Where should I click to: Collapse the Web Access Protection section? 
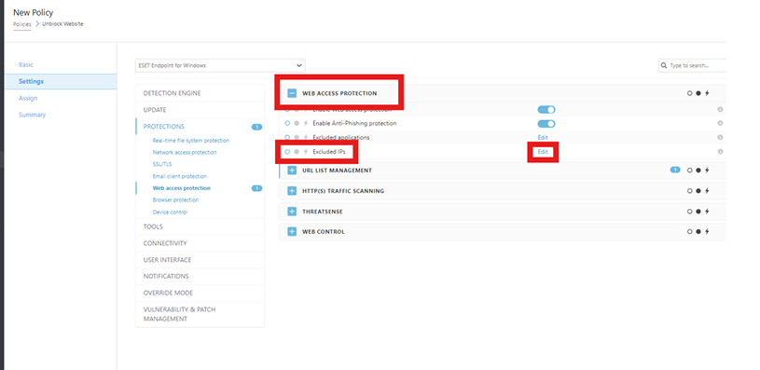tap(292, 93)
